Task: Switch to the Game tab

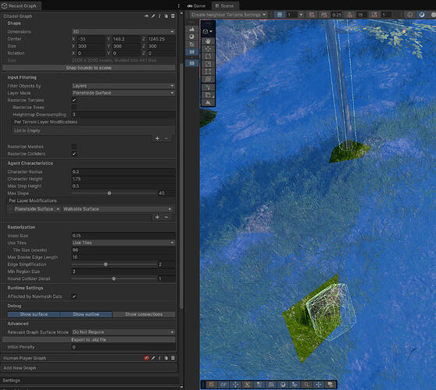Action: 196,5
